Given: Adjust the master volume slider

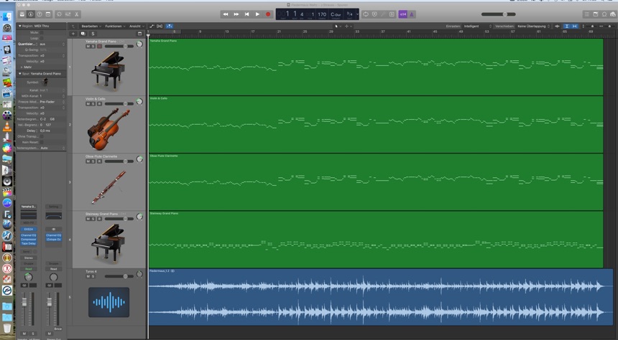Looking at the screenshot, I should point(499,14).
